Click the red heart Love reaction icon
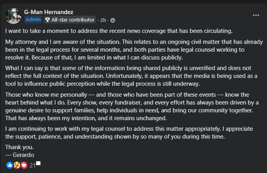The image size is (267, 173). pyautogui.click(x=24, y=165)
